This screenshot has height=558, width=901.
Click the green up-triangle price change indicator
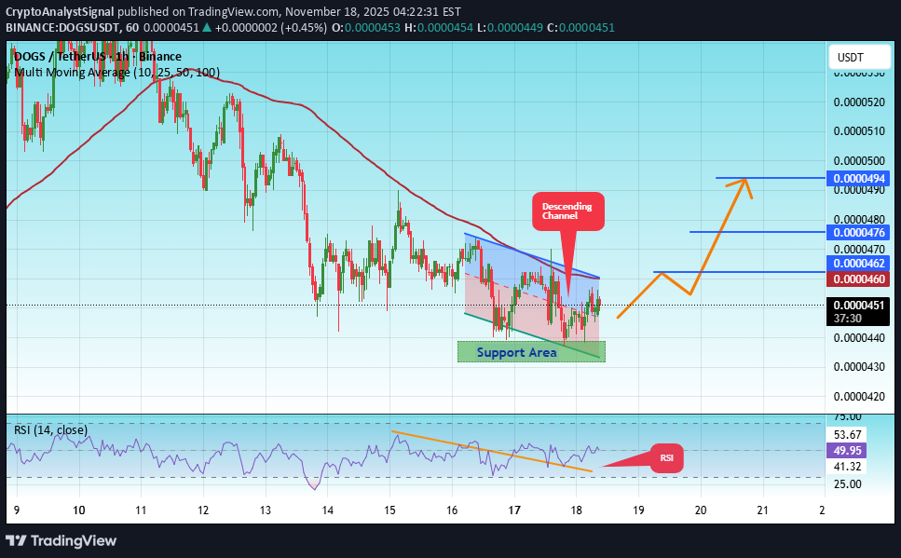coord(207,28)
